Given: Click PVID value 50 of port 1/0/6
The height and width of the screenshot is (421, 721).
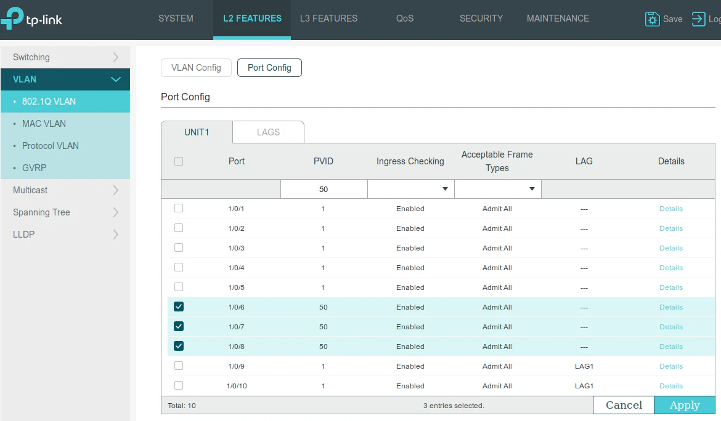Looking at the screenshot, I should pyautogui.click(x=324, y=307).
